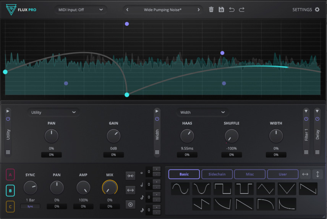Open the Utility module grid icon

pyautogui.click(x=8, y=152)
